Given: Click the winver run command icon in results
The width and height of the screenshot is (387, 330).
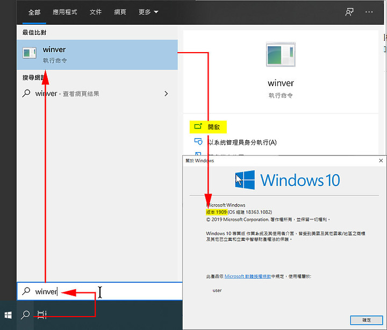Looking at the screenshot, I should [30, 53].
